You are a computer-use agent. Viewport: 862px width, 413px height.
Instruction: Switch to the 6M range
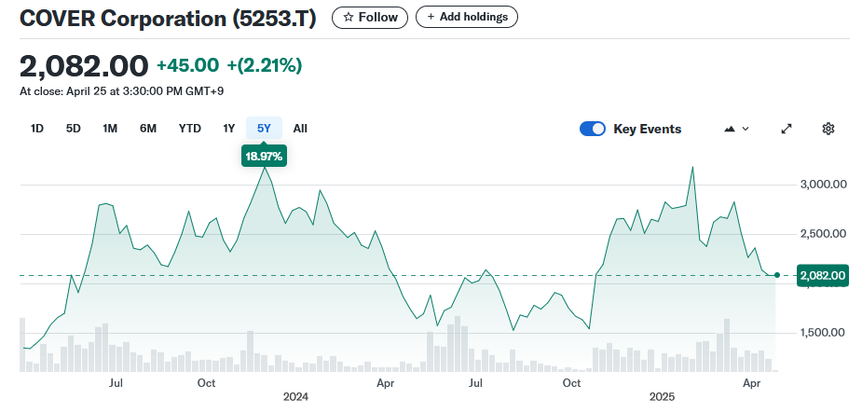148,129
